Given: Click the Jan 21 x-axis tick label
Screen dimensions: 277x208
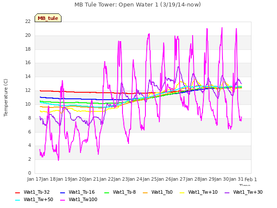Looking at the screenshot, I should coord(92,179).
